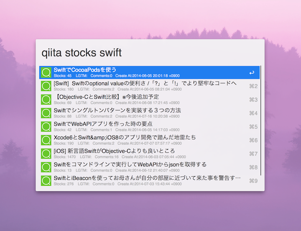
Task: Click the Qiita icon beside the iBeacon result
Action: pyautogui.click(x=46, y=181)
